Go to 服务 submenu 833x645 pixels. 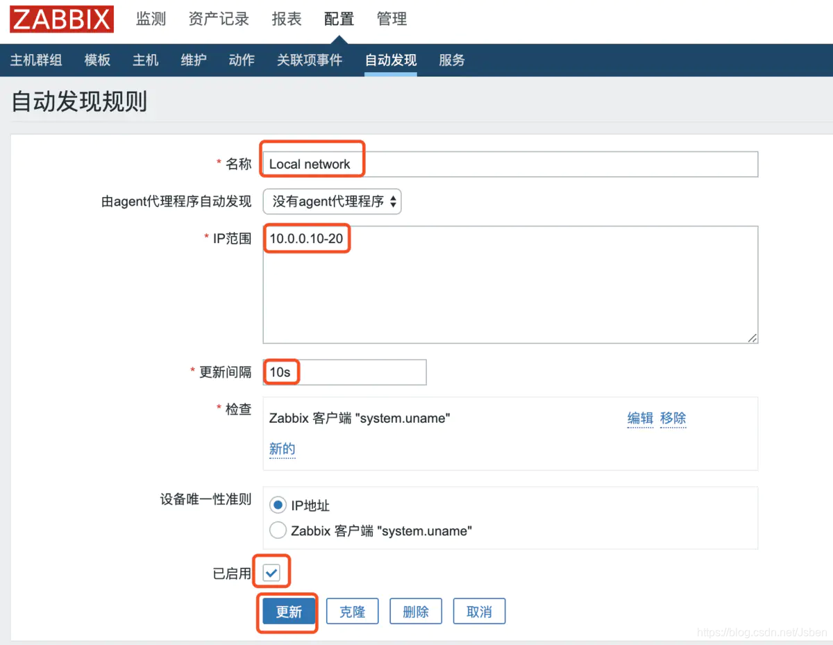tap(452, 60)
